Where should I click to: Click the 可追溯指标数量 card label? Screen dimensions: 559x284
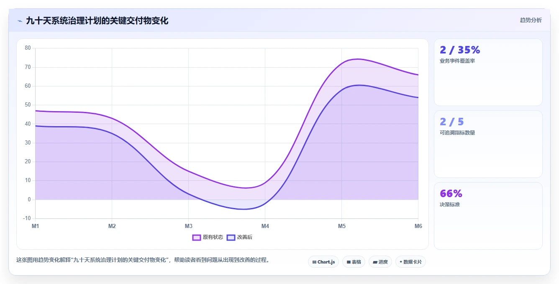(457, 133)
